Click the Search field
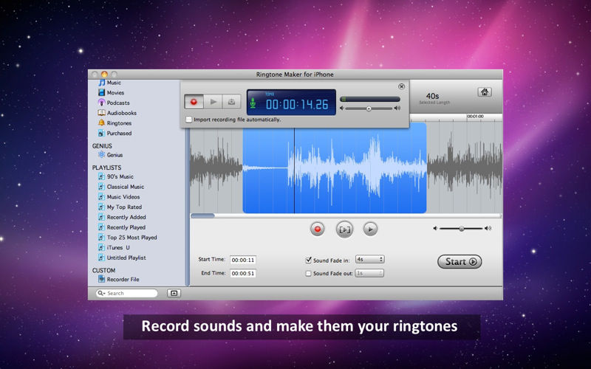591x369 pixels. coord(127,293)
